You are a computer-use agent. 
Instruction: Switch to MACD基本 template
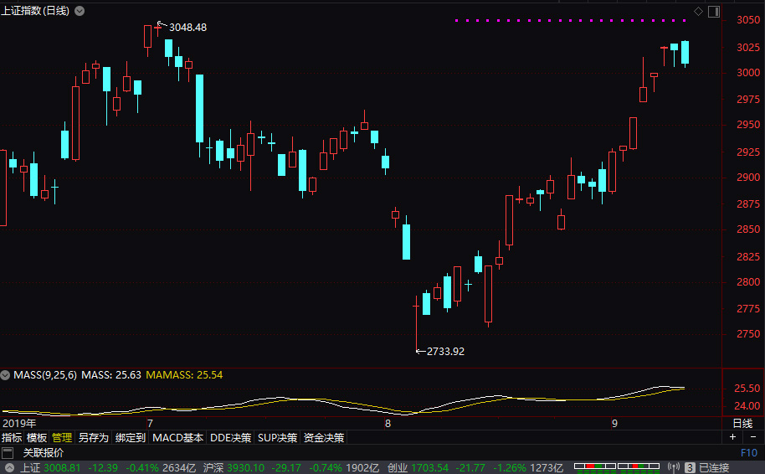[177, 437]
